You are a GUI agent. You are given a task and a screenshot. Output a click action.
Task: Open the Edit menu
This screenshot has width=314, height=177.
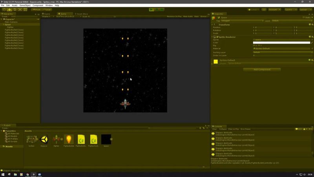pyautogui.click(x=8, y=6)
